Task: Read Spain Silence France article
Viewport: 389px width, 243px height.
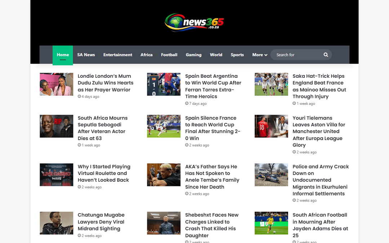Action: [x=213, y=128]
